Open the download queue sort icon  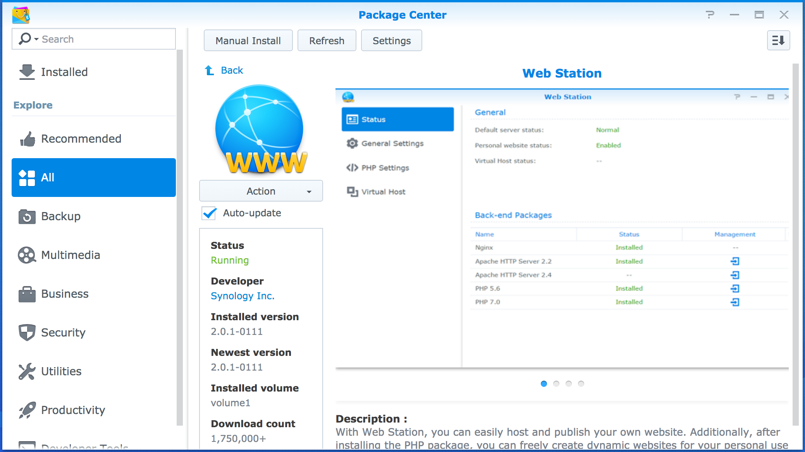pyautogui.click(x=778, y=40)
